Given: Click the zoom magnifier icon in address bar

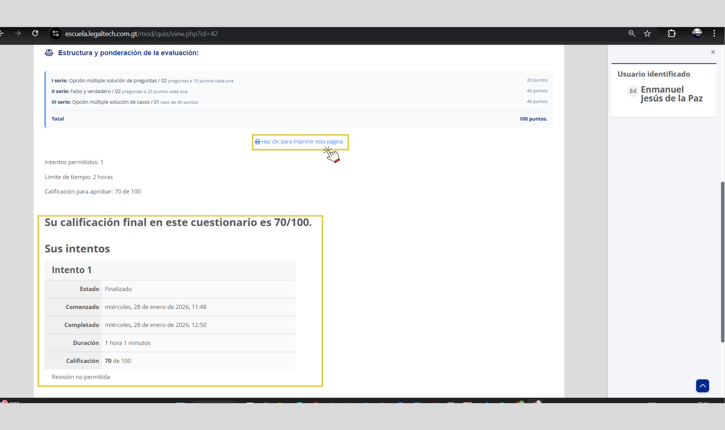Looking at the screenshot, I should [x=631, y=34].
